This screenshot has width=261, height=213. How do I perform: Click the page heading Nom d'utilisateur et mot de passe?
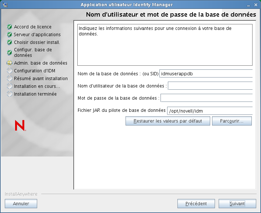(x=171, y=14)
